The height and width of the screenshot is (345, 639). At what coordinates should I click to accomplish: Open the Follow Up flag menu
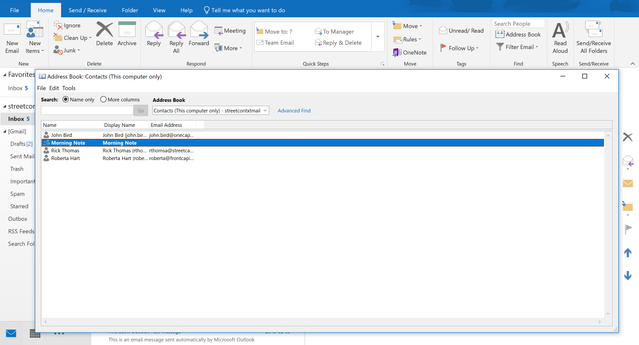459,48
